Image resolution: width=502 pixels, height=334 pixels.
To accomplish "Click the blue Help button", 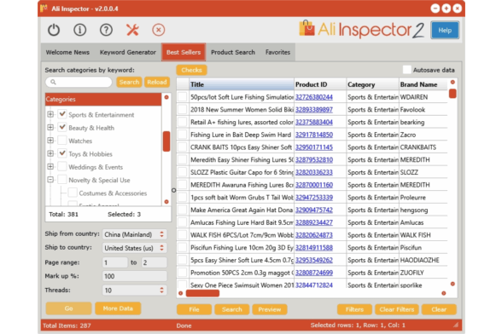I will pyautogui.click(x=445, y=31).
